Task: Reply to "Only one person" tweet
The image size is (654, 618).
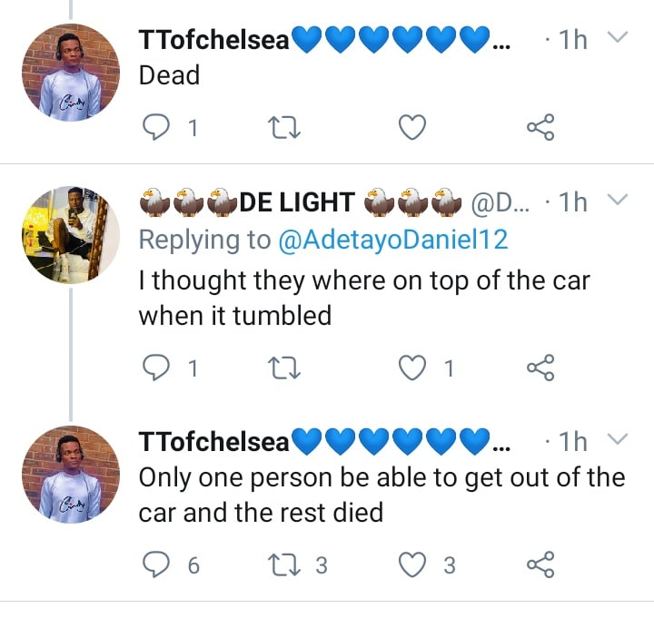Action: pos(159,565)
